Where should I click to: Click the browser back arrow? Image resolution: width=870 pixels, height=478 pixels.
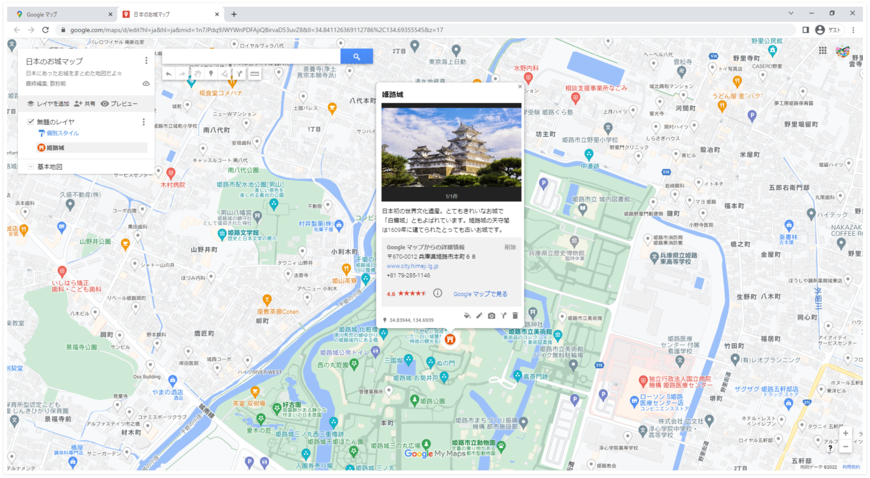(x=17, y=30)
